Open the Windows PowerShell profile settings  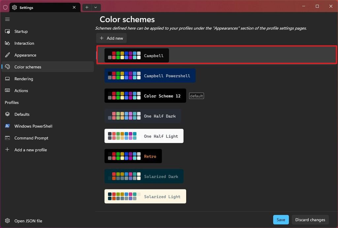tap(33, 126)
